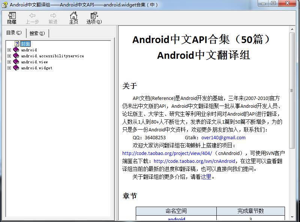Click the book icon beside android

coord(16,50)
